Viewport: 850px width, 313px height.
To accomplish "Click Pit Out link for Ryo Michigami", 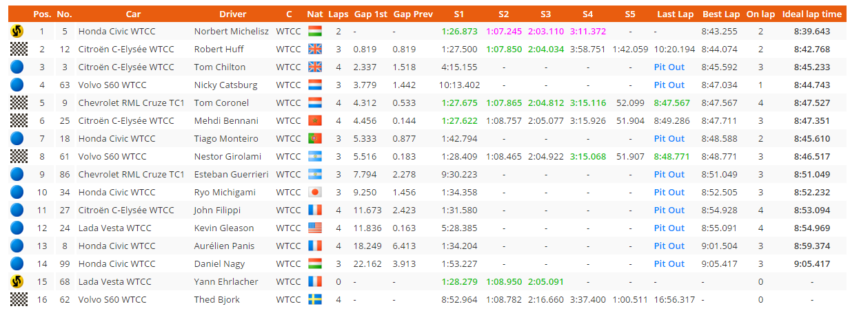I will coord(669,193).
